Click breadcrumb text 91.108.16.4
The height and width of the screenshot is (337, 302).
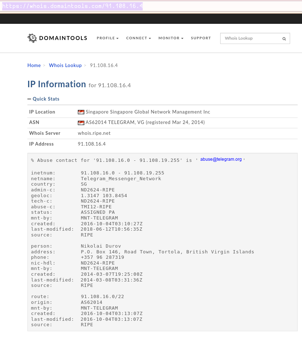coord(104,65)
